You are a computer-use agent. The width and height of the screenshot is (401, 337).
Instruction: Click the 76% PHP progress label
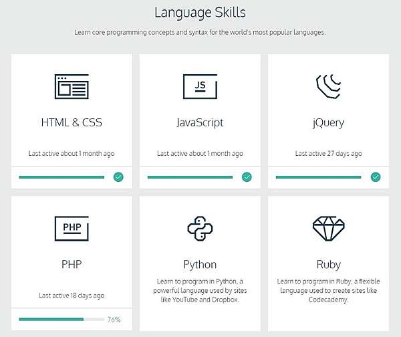(114, 320)
